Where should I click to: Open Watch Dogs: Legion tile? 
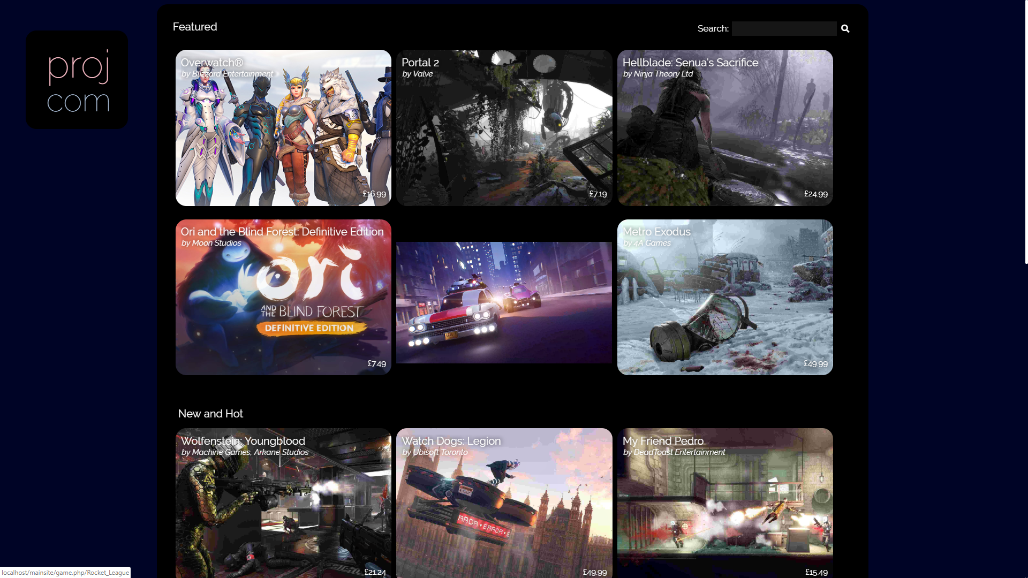(503, 503)
